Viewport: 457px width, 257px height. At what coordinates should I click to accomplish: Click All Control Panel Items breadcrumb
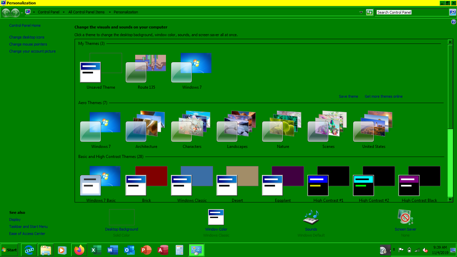86,12
